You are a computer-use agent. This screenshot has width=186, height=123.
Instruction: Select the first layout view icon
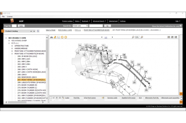pos(168,37)
